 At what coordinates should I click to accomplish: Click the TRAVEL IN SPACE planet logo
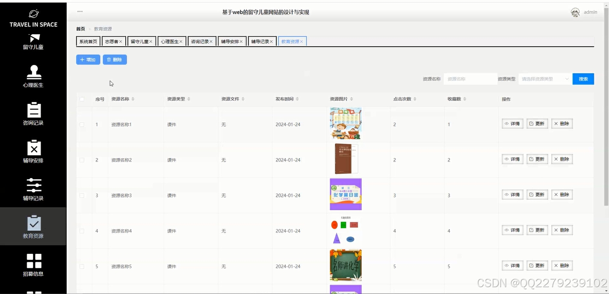(34, 14)
